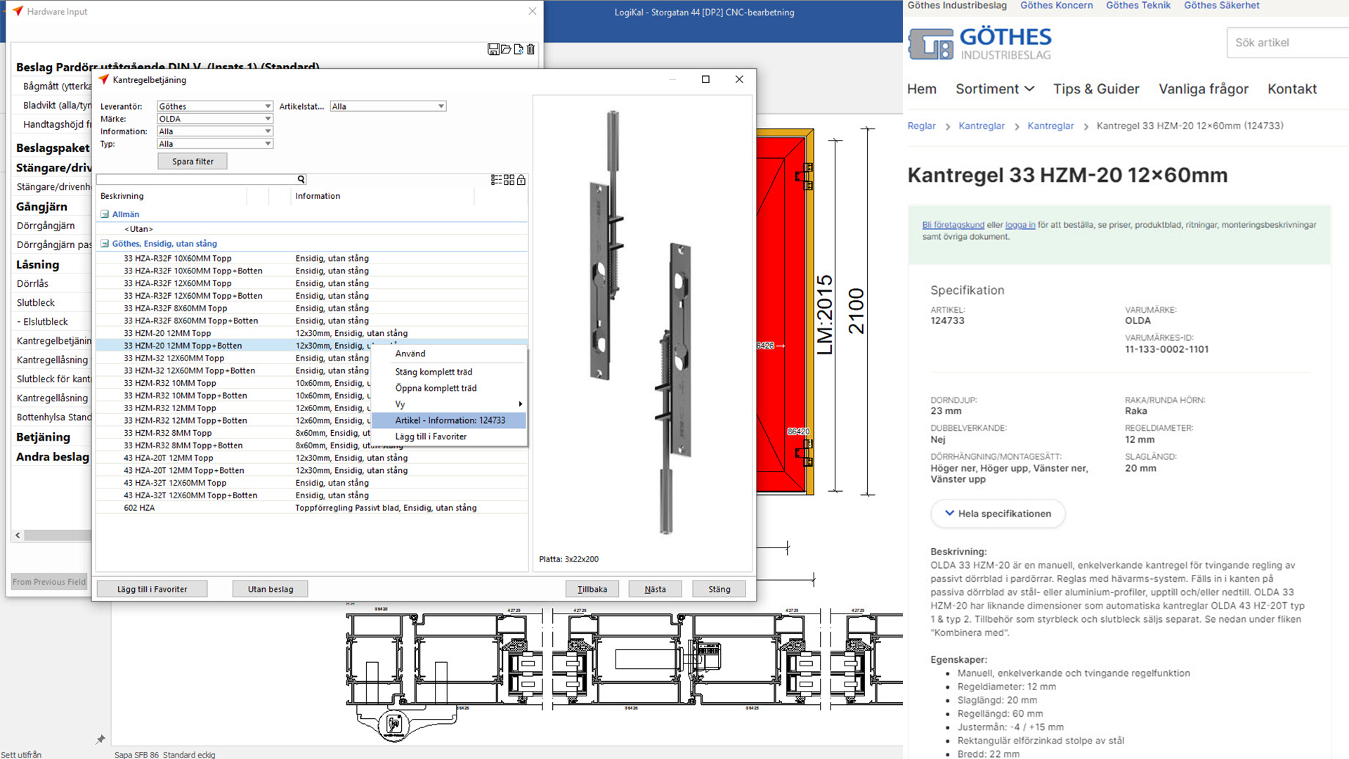This screenshot has width=1349, height=759.
Task: Select Dörrlås in the Hardware Input list
Action: tap(33, 284)
